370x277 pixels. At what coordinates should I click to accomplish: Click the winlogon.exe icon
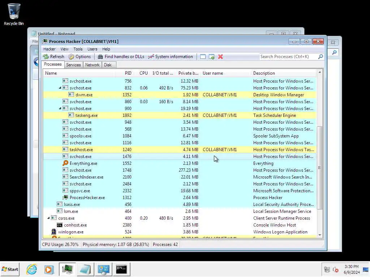coord(54,232)
